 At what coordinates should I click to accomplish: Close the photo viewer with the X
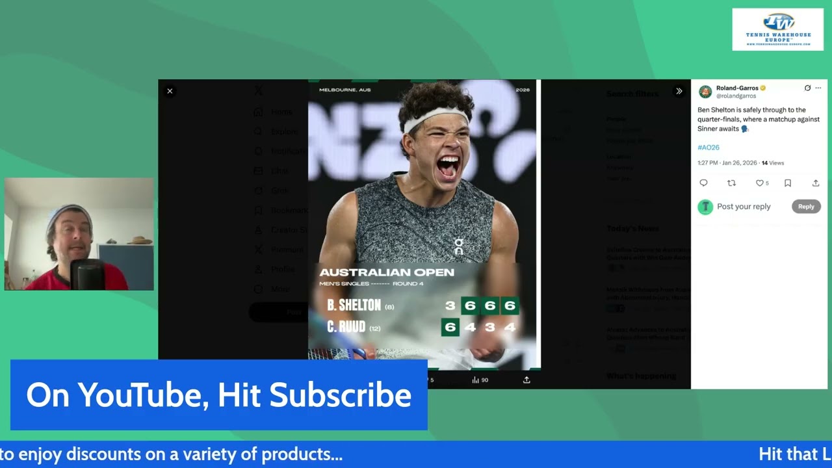tap(170, 91)
